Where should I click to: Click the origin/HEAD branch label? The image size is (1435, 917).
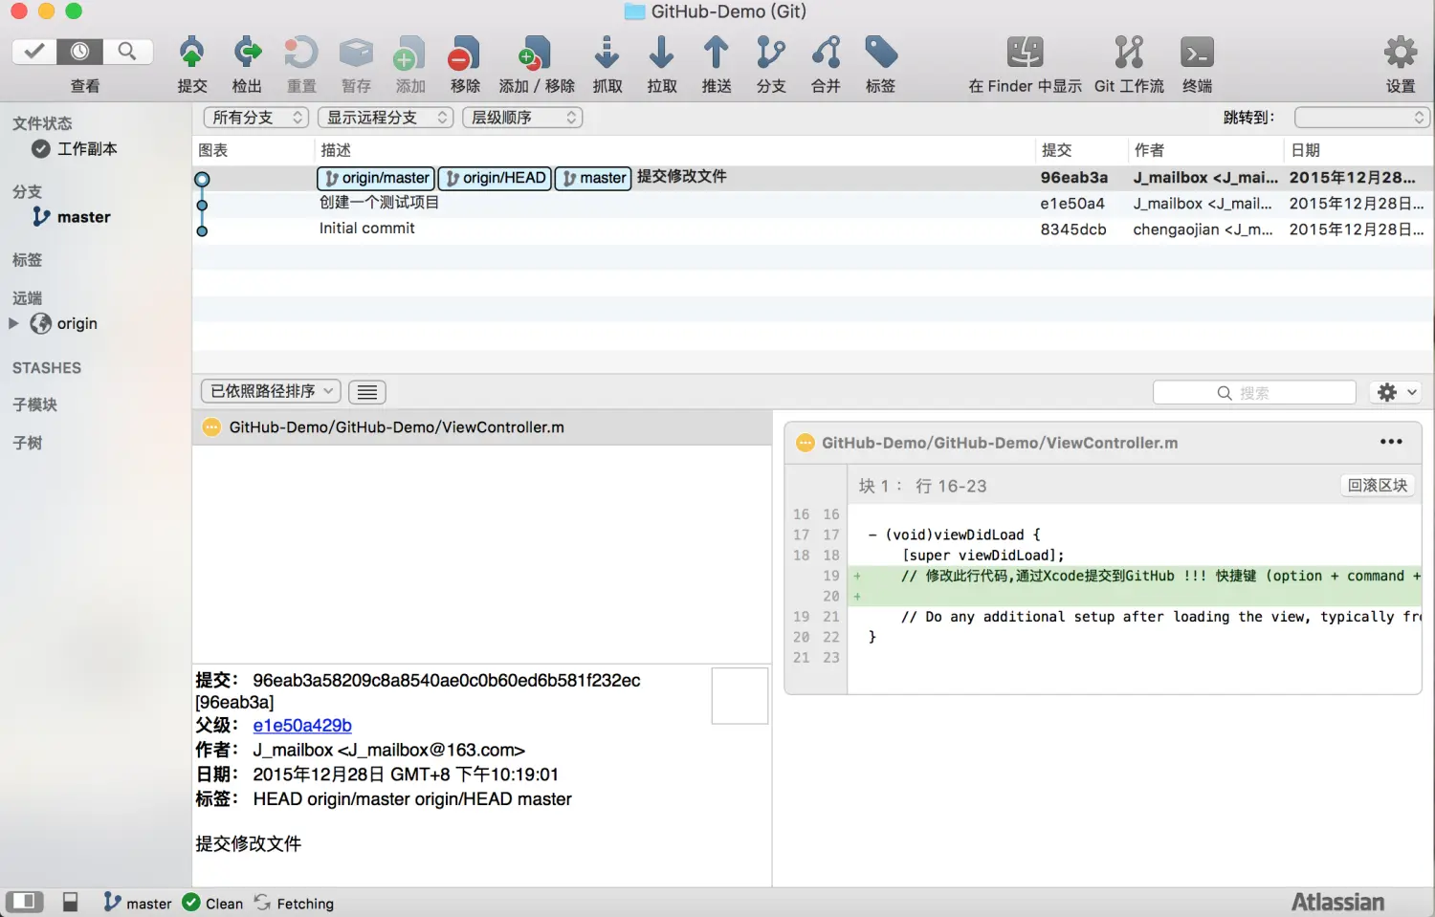click(495, 178)
